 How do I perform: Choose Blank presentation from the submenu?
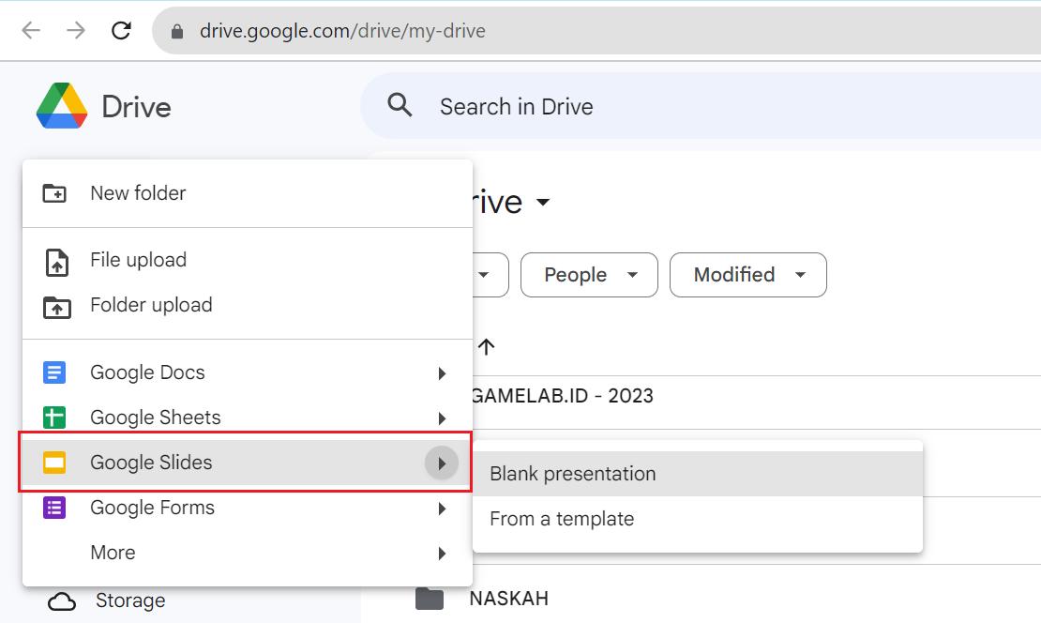pyautogui.click(x=571, y=474)
